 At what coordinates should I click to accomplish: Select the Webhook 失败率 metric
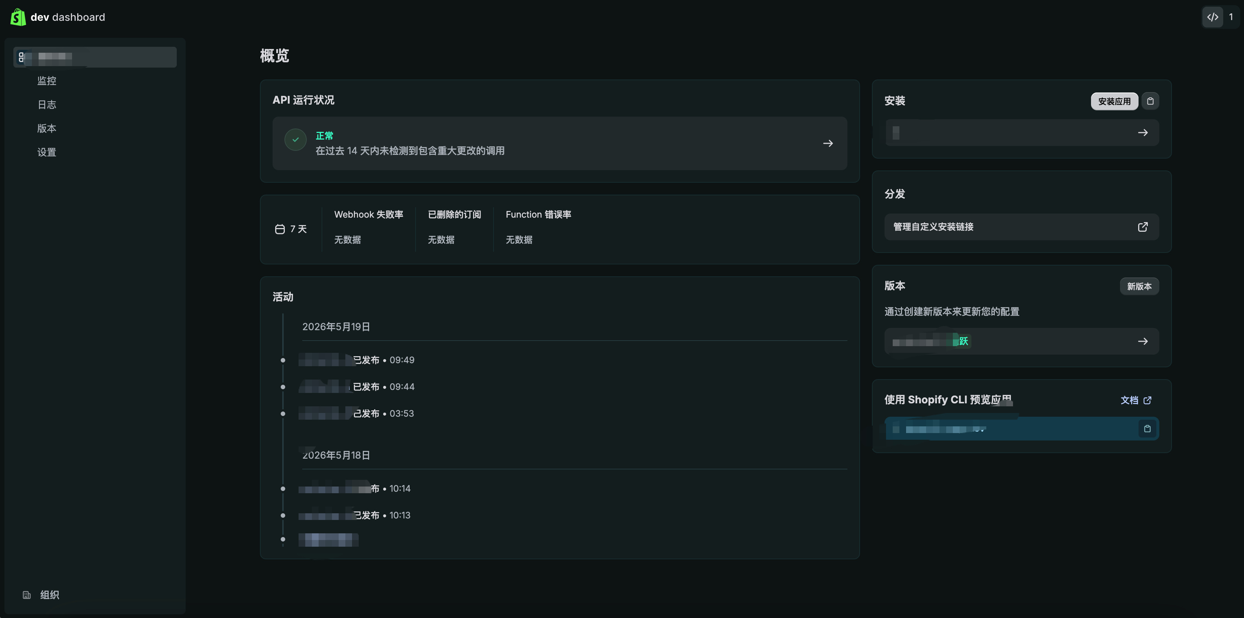click(x=368, y=214)
